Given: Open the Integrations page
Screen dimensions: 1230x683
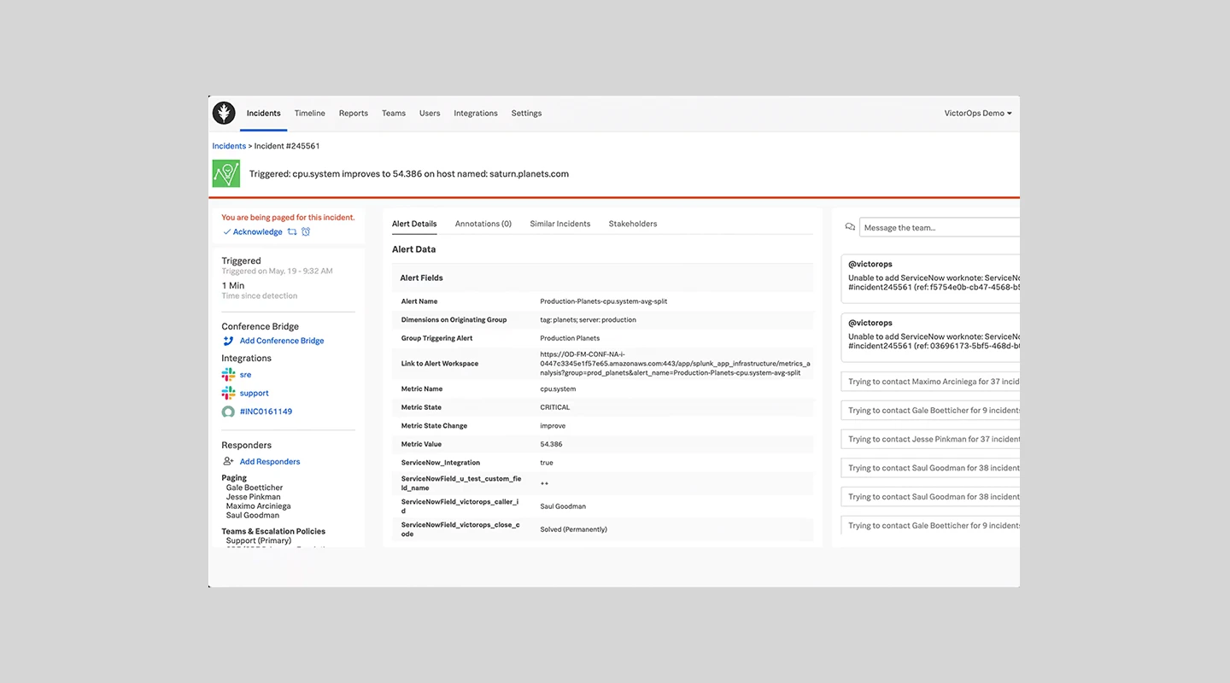Looking at the screenshot, I should [x=476, y=114].
